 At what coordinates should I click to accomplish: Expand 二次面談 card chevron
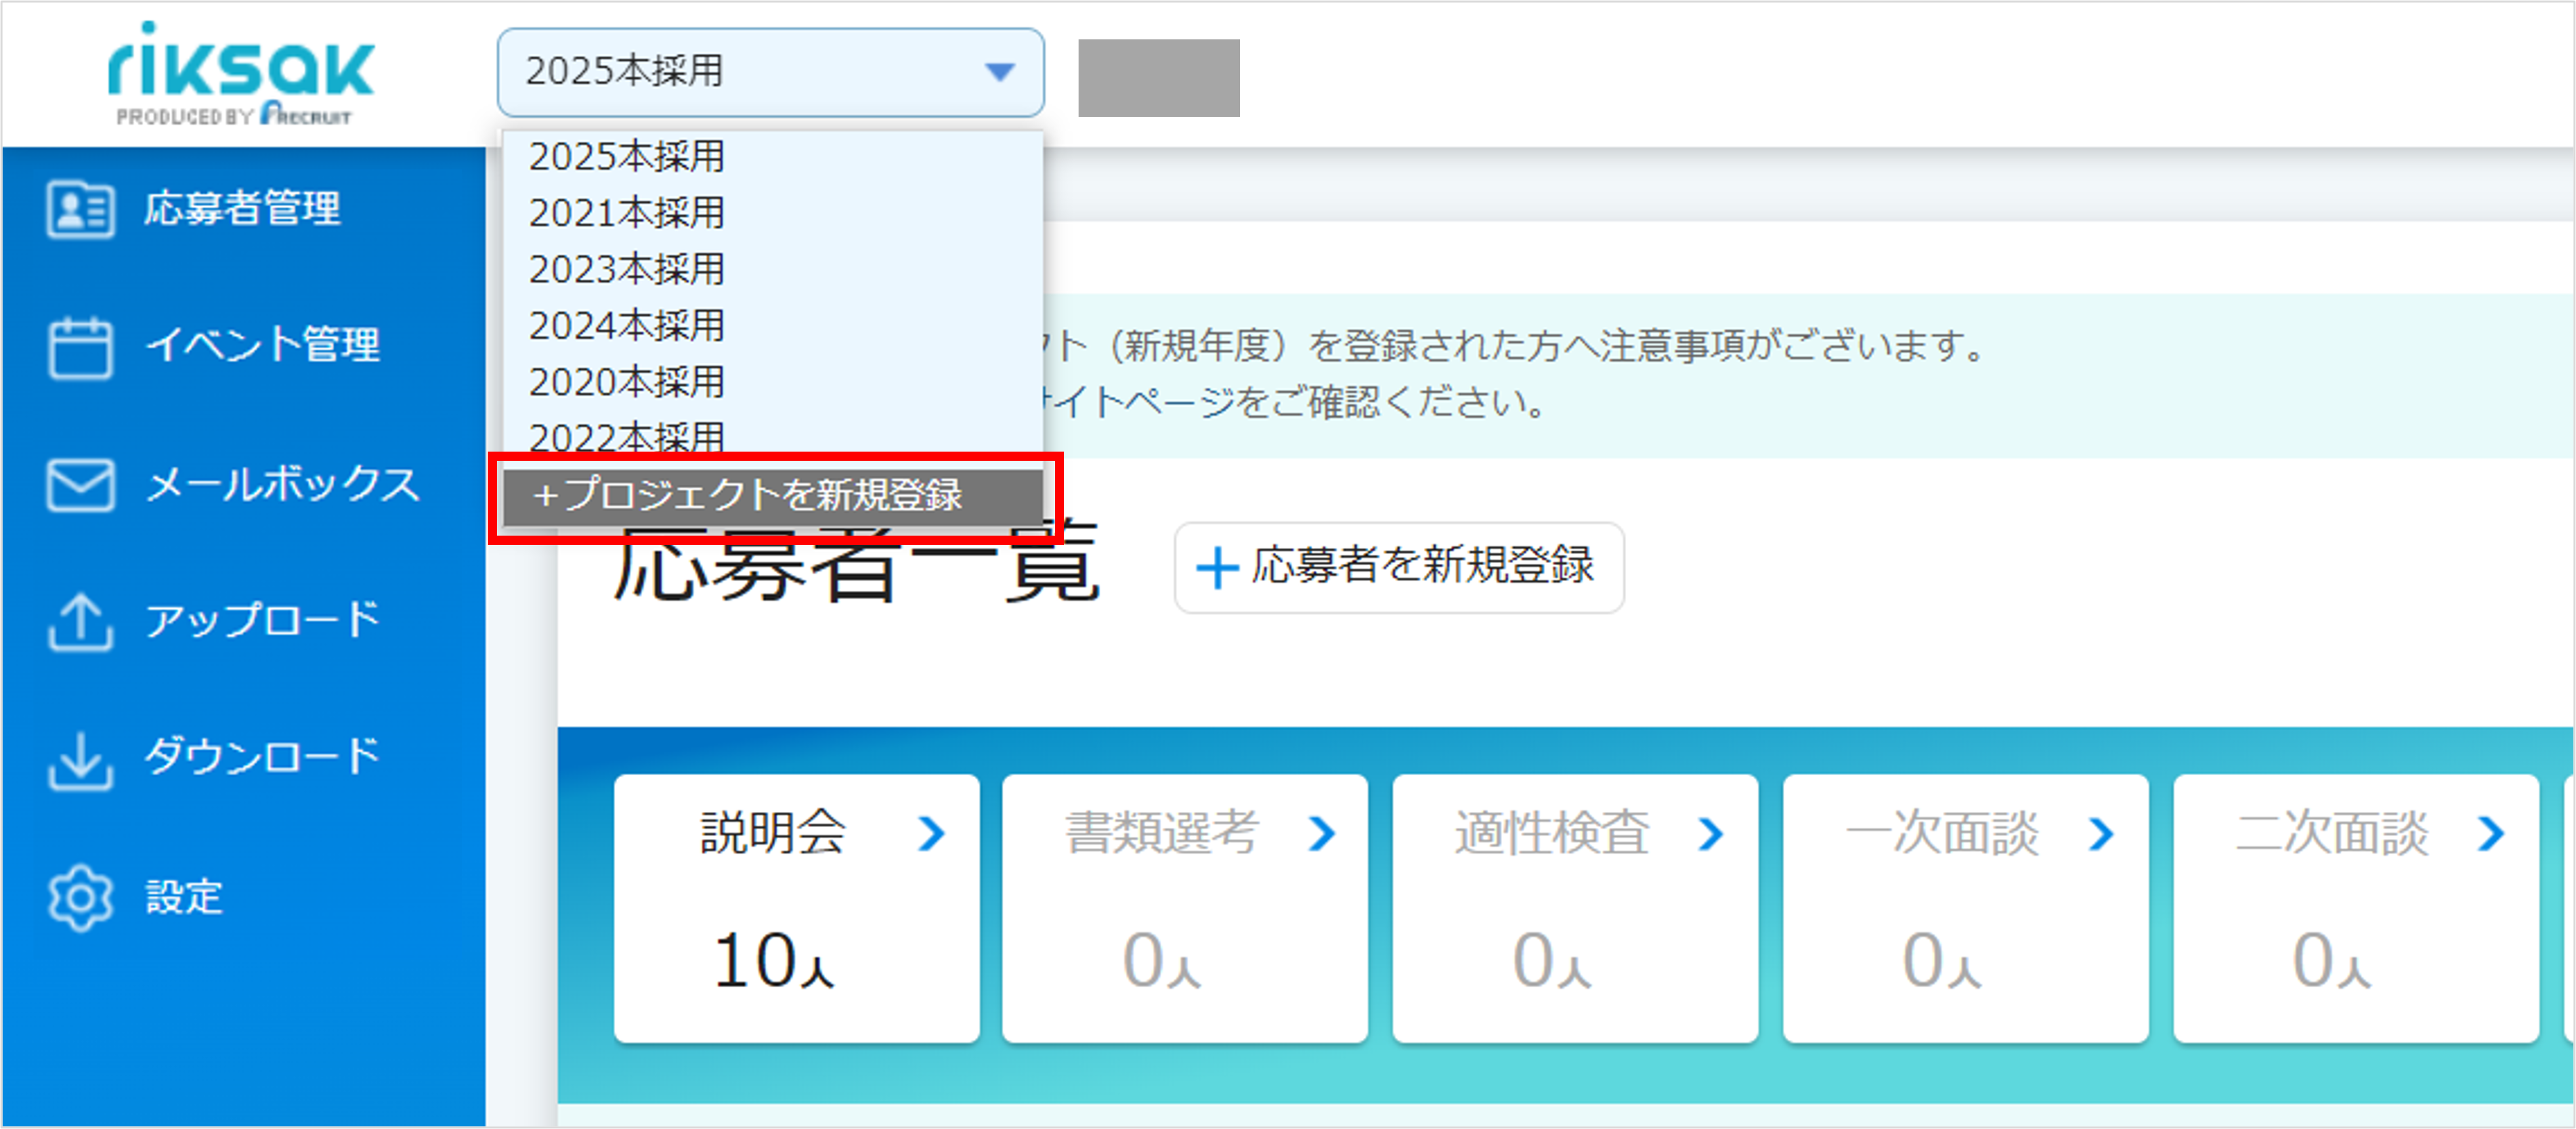2491,833
